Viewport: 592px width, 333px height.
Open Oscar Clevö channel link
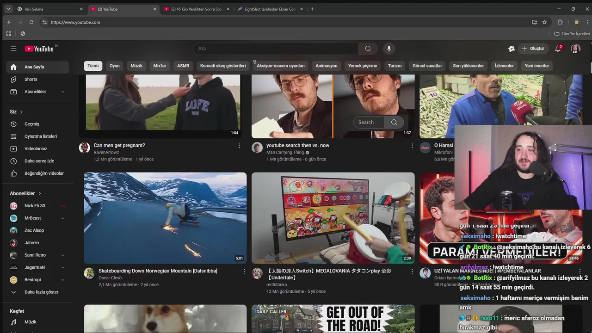[x=110, y=278]
